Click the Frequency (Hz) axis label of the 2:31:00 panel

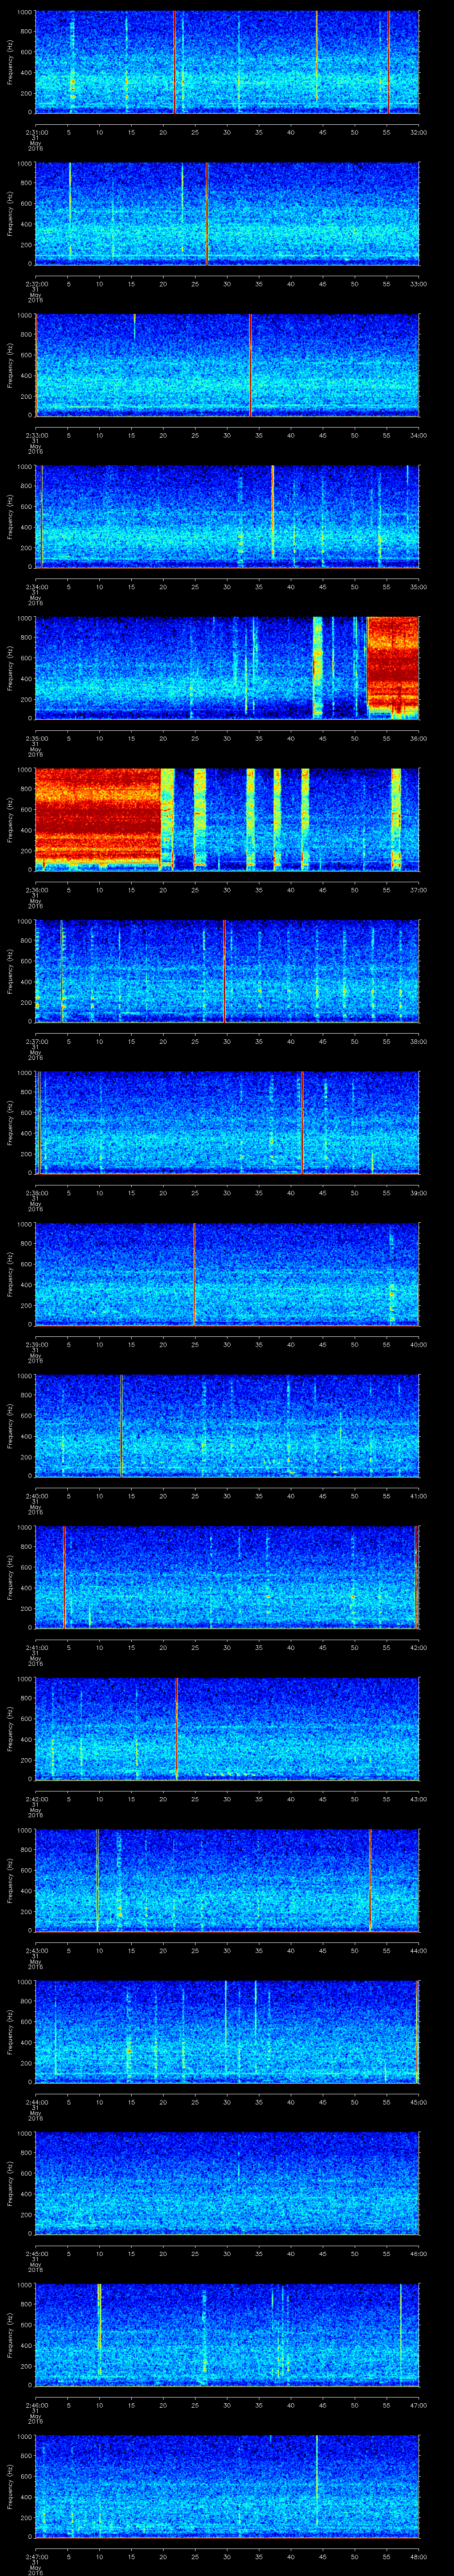(x=10, y=62)
